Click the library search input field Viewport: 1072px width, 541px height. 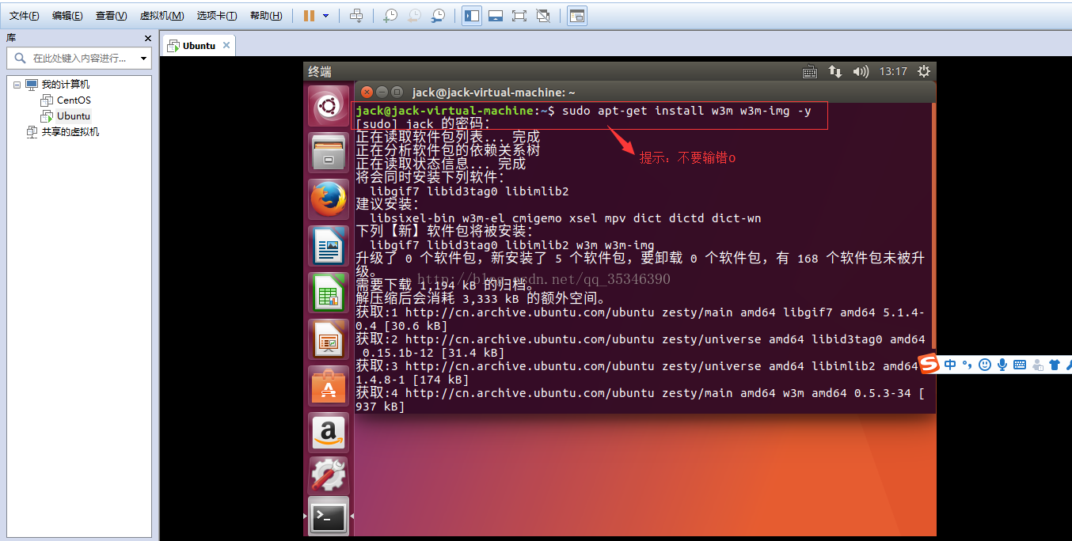(x=78, y=59)
